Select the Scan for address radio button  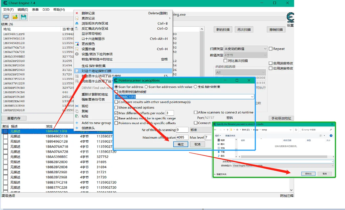pos(116,87)
